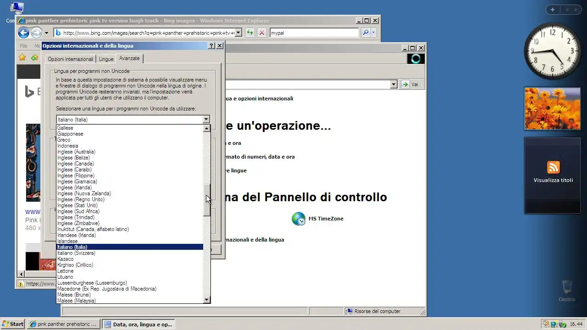Click the Internet Explorer back arrow button
Viewport: 587px width, 330px height.
(x=24, y=33)
